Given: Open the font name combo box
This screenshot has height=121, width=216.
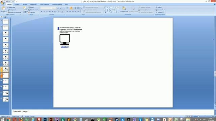Looking at the screenshot, I should pyautogui.click(x=46, y=8).
